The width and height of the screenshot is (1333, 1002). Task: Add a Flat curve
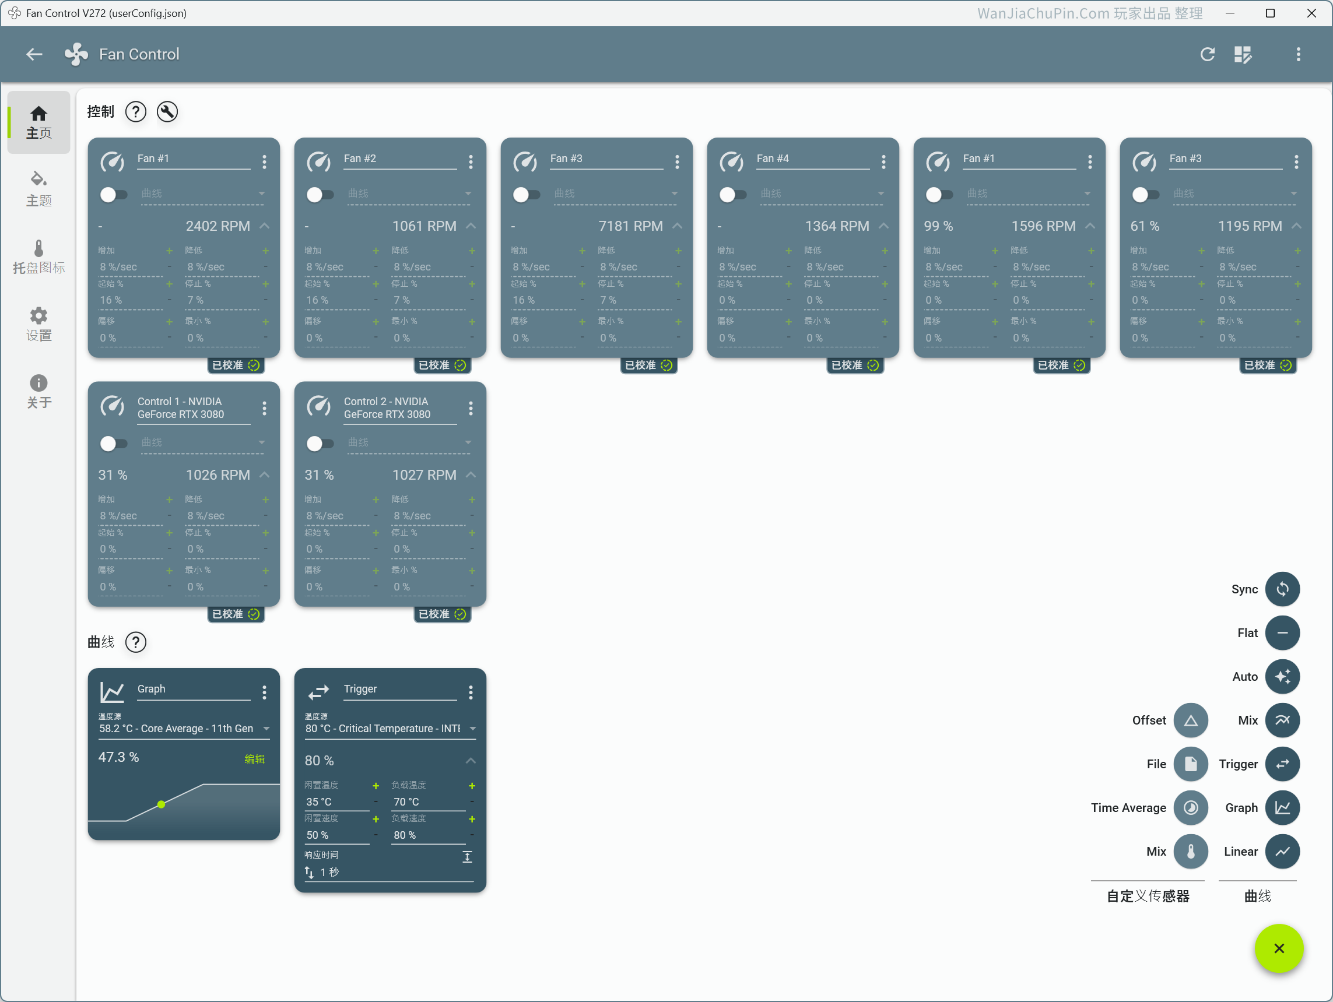click(1282, 632)
